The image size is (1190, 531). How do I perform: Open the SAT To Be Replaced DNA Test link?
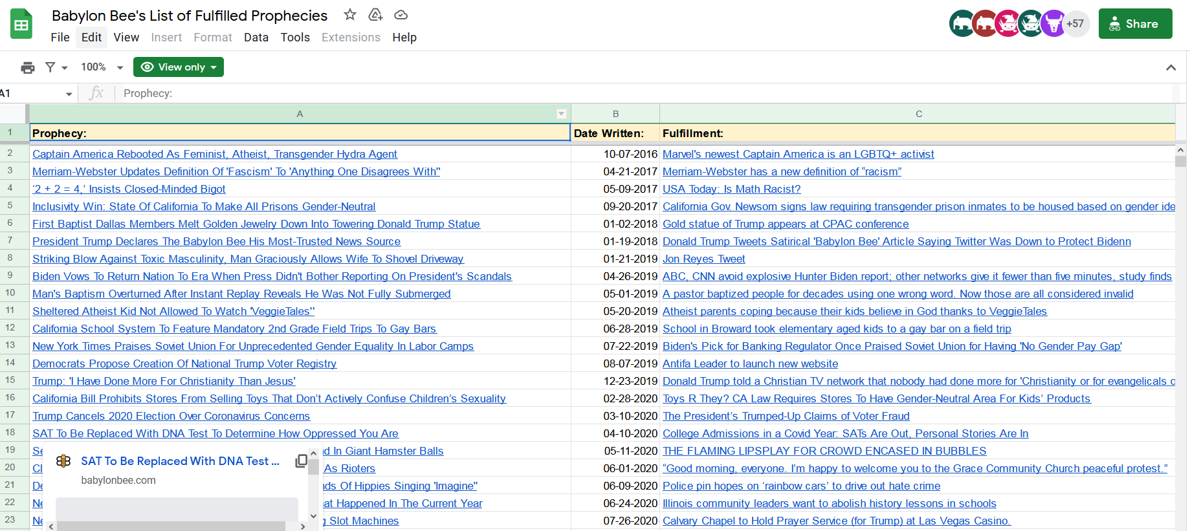pyautogui.click(x=215, y=433)
